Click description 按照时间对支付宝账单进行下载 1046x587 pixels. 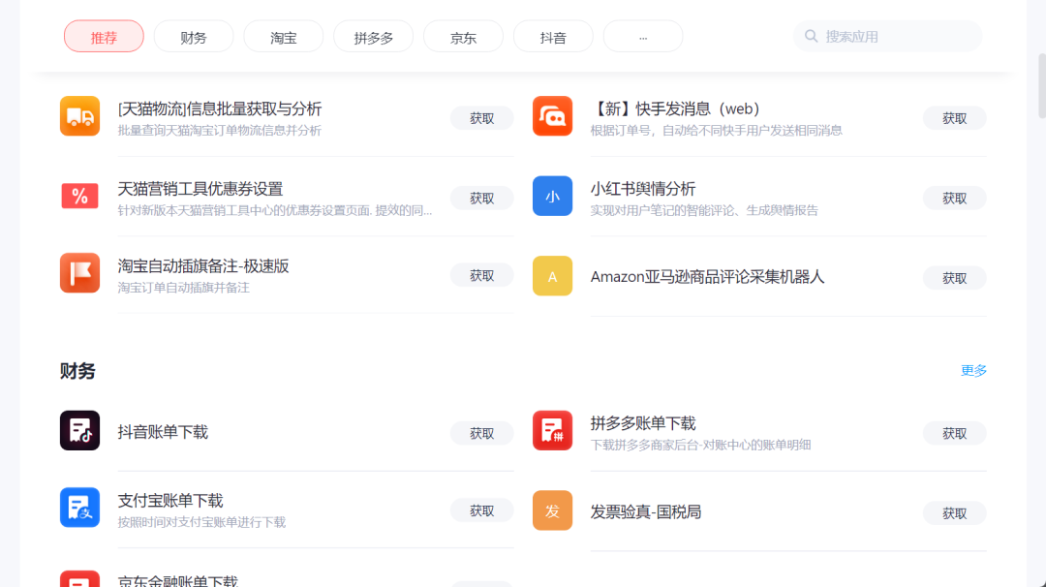pos(201,522)
